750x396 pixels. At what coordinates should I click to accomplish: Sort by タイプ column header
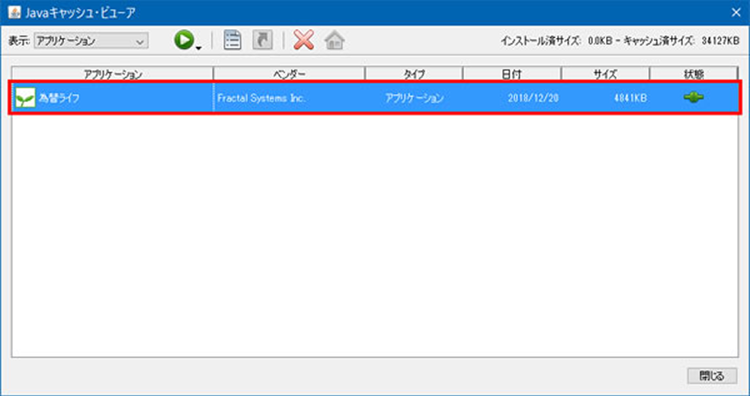coord(414,74)
